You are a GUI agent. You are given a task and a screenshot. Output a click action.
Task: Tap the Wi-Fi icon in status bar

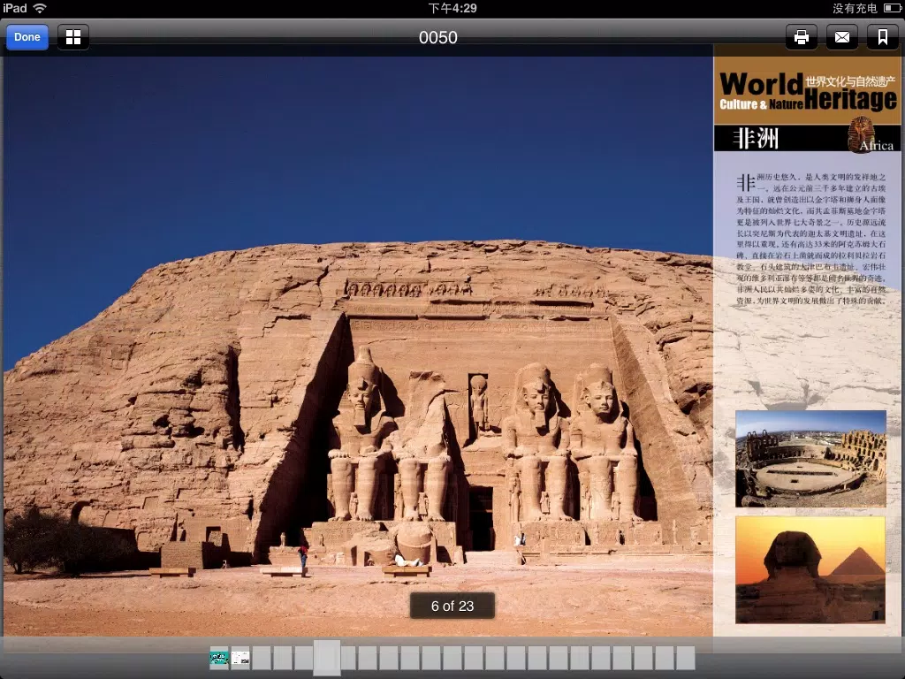40,8
